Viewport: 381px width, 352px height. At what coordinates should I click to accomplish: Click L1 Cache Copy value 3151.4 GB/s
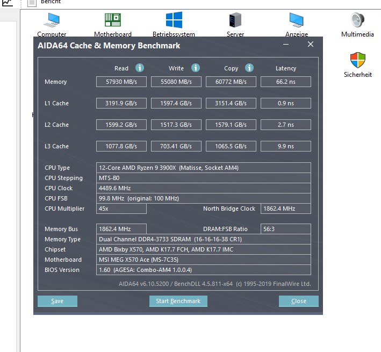click(x=231, y=103)
